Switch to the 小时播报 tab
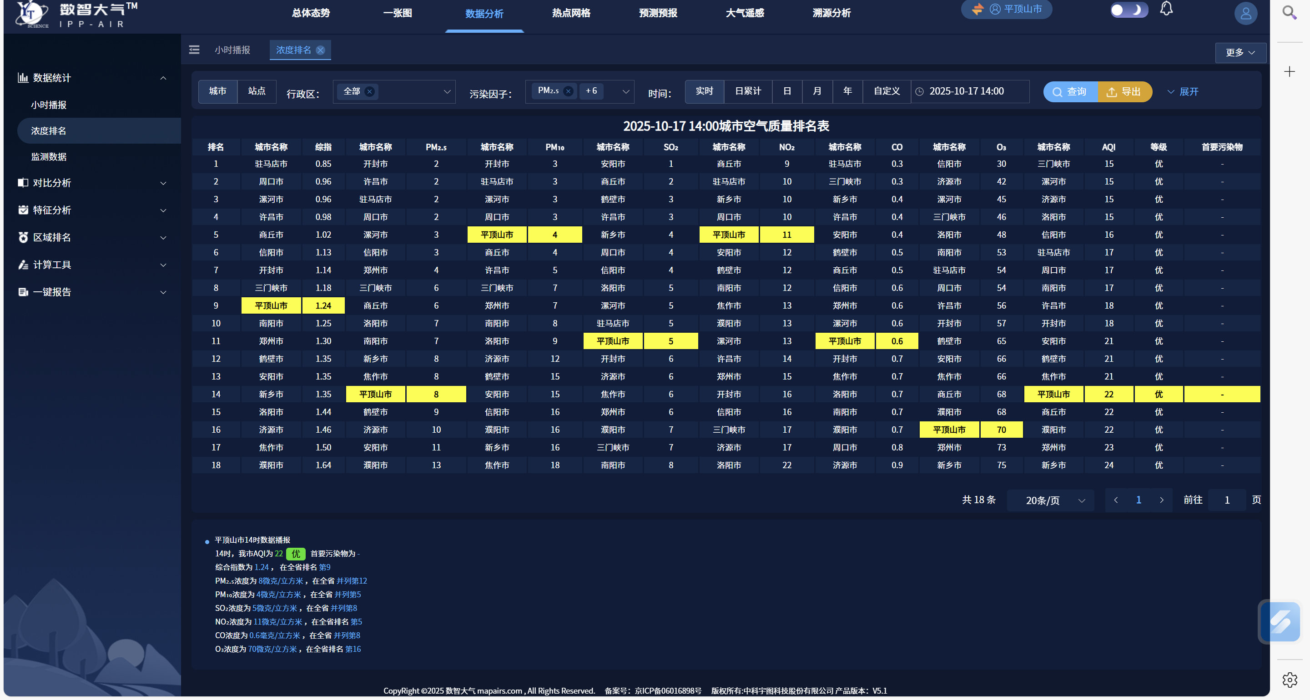This screenshot has width=1310, height=700. [x=232, y=50]
